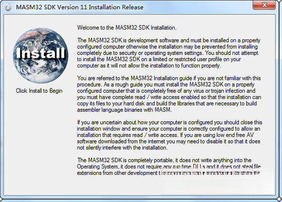Click the line starting "extensions from other development"
Image resolution: width=282 pixels, height=202 pixels.
click(168, 173)
